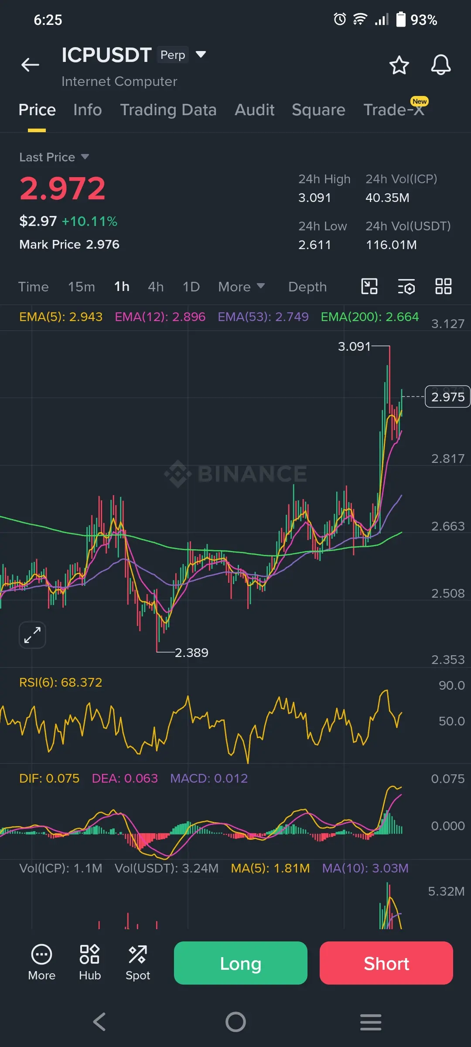Screen dimensions: 471x1047
Task: Expand the More timeframes dropdown
Action: click(x=242, y=287)
